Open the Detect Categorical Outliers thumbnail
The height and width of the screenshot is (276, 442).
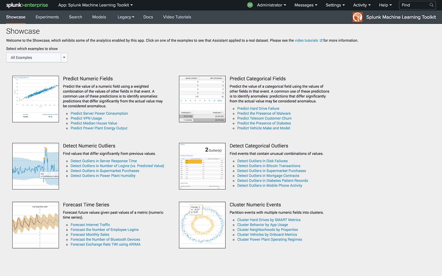tap(202, 166)
